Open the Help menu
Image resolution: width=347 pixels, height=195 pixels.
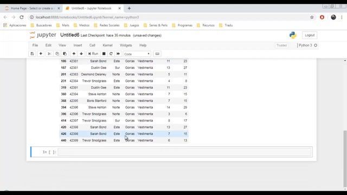(143, 45)
